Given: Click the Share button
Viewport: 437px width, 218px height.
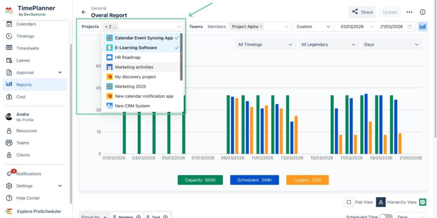Looking at the screenshot, I should point(362,12).
